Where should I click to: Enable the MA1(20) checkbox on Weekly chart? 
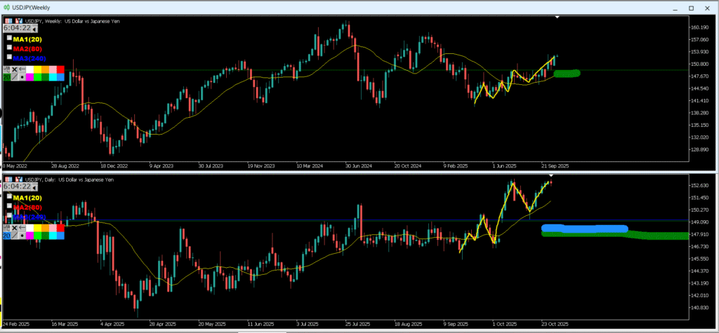pos(9,39)
